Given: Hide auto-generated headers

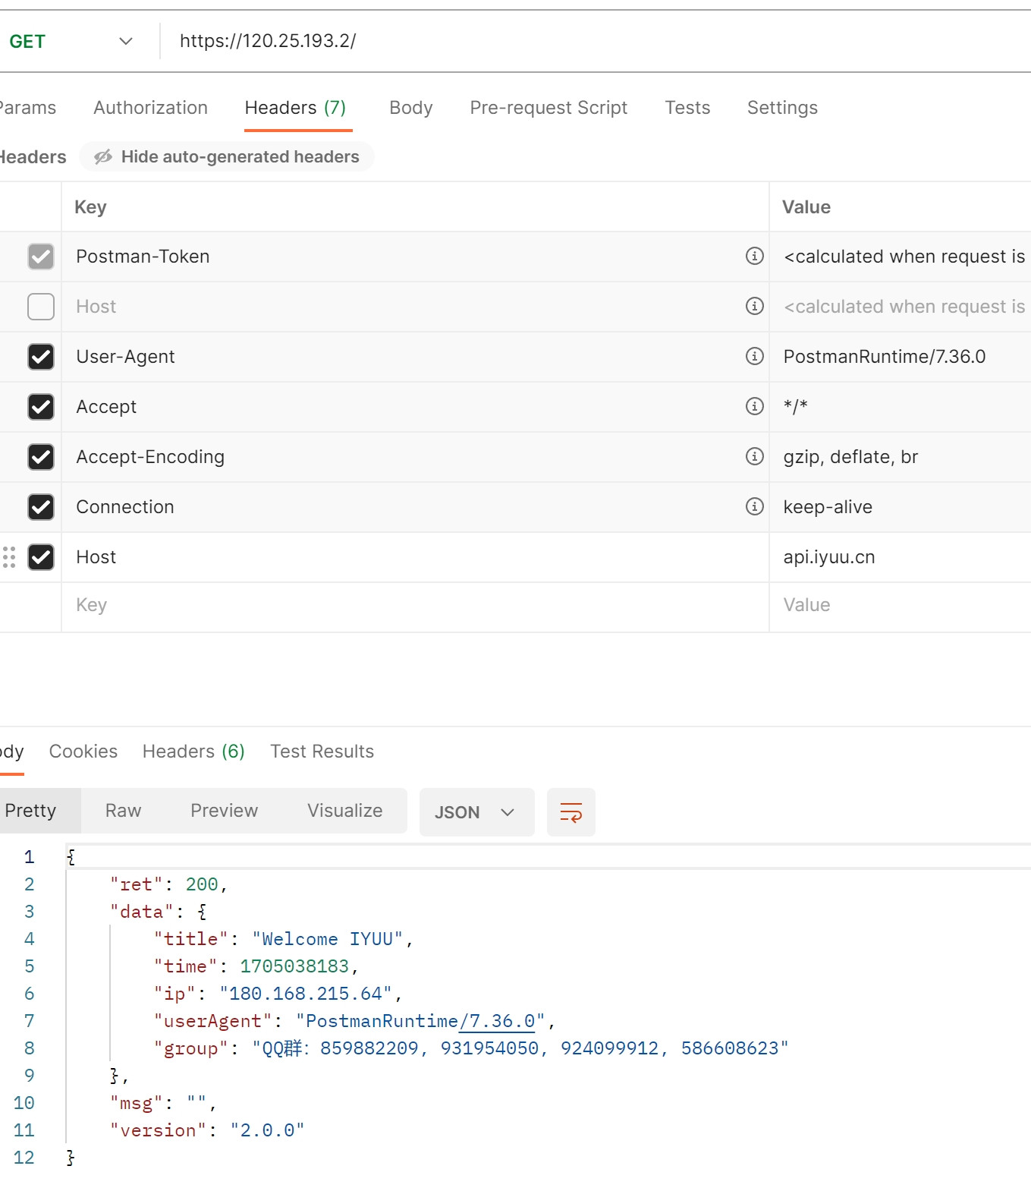Looking at the screenshot, I should click(227, 157).
